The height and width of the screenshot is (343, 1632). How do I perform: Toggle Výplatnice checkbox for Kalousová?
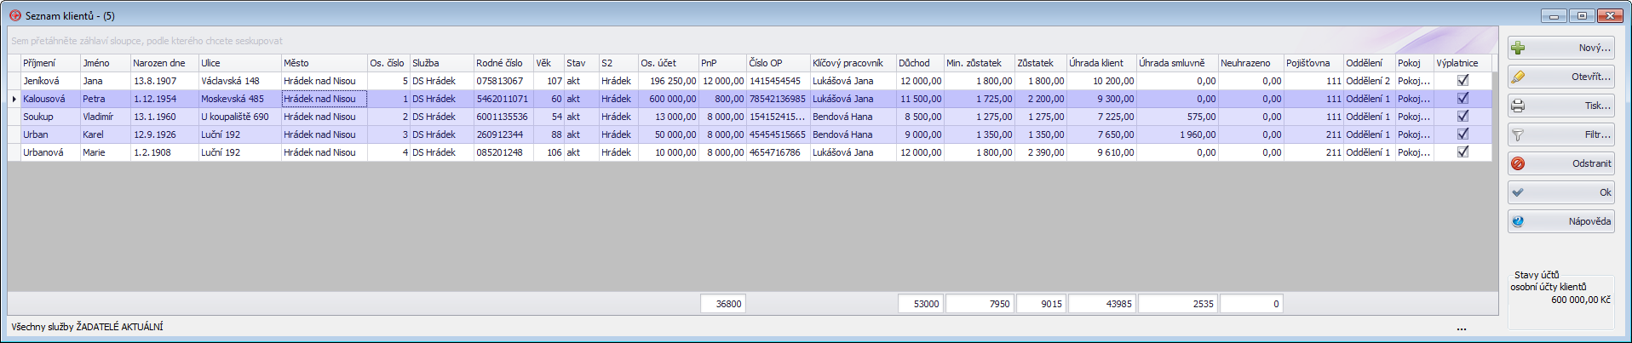(1462, 98)
